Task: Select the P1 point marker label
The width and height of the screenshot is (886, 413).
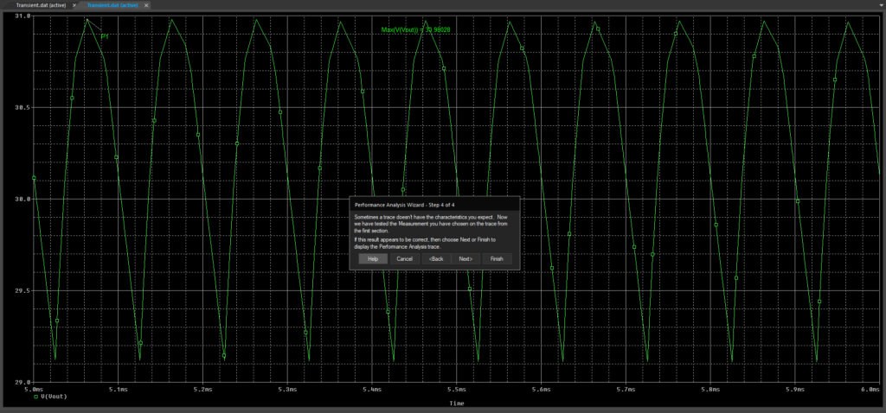Action: click(x=104, y=36)
